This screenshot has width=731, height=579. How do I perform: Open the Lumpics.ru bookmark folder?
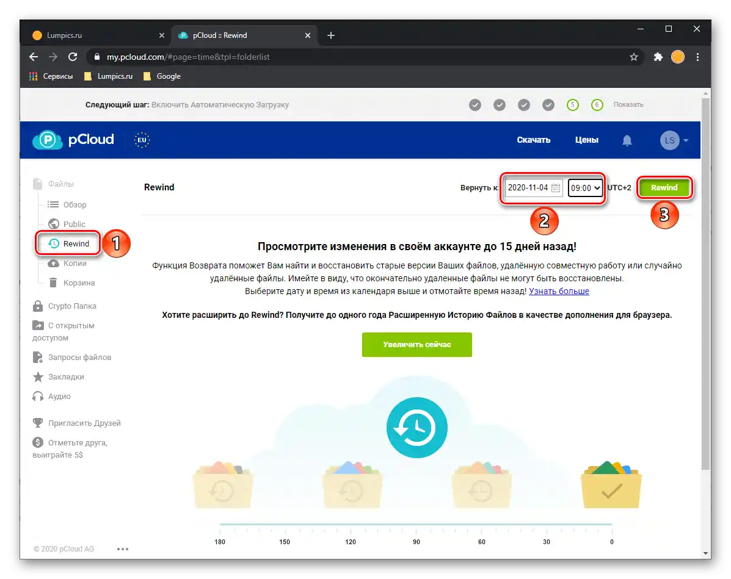pos(108,76)
